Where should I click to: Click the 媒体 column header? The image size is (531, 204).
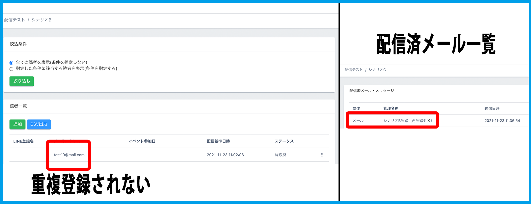point(356,109)
